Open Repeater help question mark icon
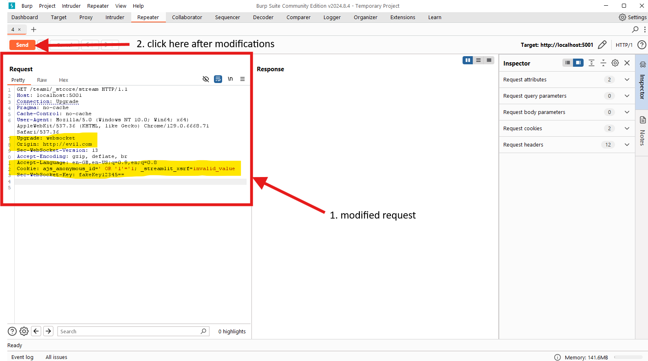Screen dimensions: 648x361 pos(642,45)
